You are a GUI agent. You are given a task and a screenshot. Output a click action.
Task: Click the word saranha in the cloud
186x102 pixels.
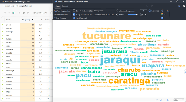tap(164, 45)
